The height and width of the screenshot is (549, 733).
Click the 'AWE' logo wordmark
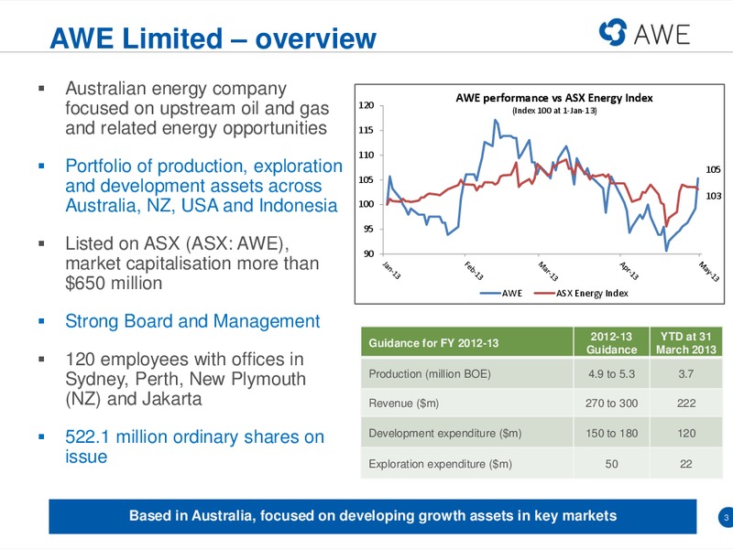click(662, 34)
